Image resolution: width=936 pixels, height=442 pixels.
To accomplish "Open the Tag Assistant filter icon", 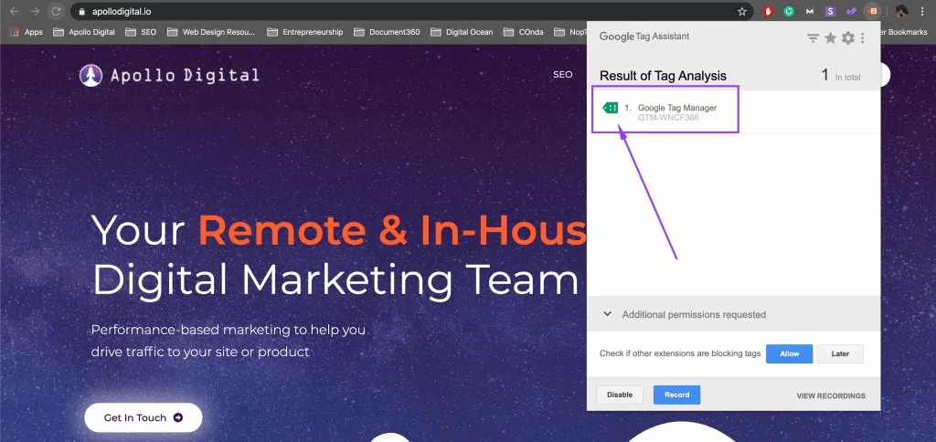I will pyautogui.click(x=813, y=38).
